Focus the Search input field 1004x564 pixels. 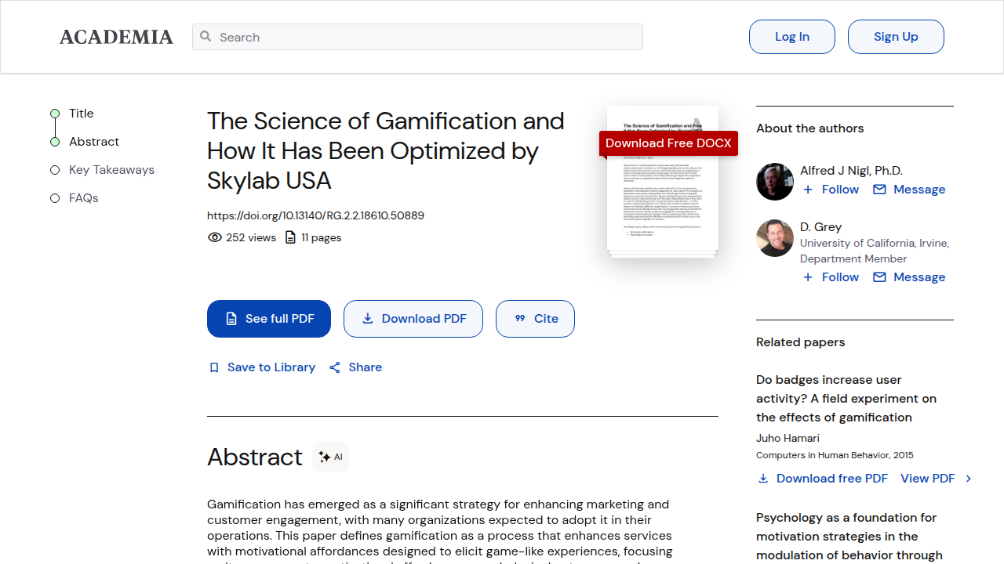[x=417, y=37]
